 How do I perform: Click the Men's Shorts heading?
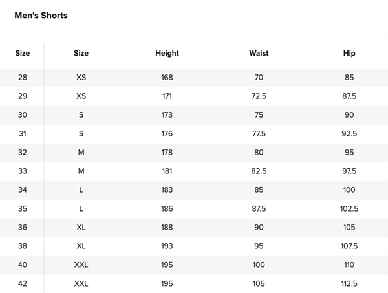coord(41,16)
